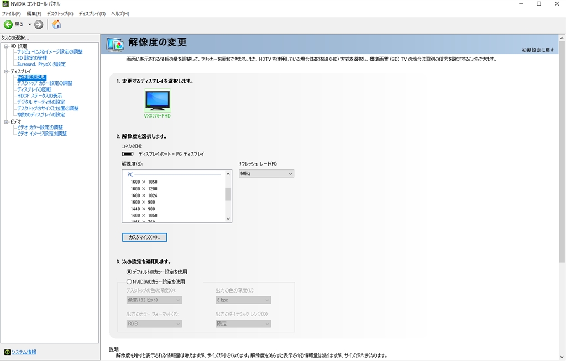Select 解像度の変更 in the tree

pos(32,77)
